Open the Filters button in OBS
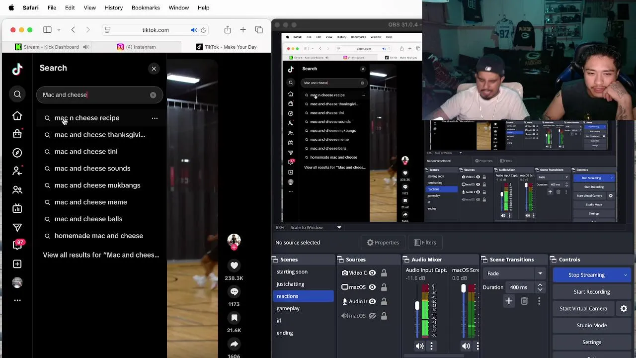636x358 pixels. tap(425, 243)
